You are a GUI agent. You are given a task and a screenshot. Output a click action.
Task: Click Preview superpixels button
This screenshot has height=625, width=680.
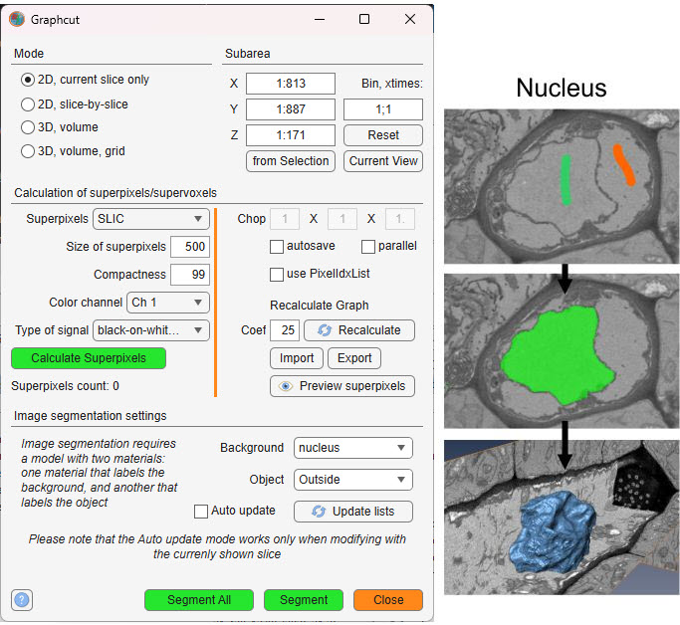click(342, 386)
